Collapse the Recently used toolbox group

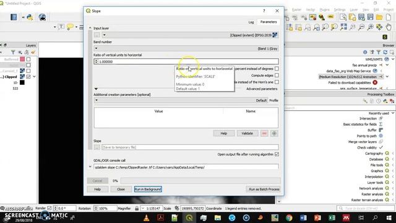[393, 113]
